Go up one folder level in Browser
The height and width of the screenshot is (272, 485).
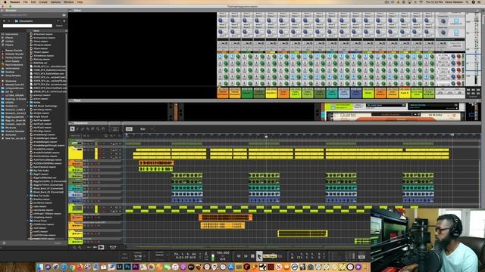(x=64, y=21)
